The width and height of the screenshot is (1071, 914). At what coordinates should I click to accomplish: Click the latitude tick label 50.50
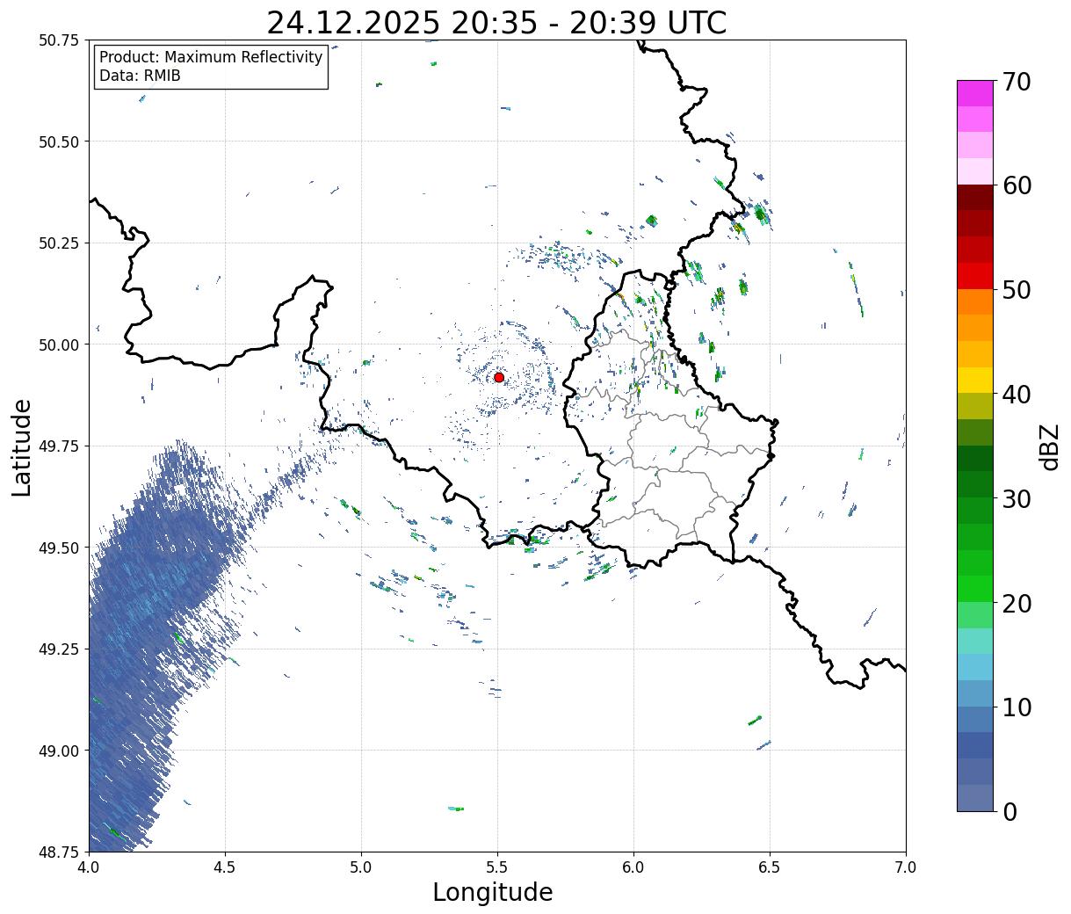point(58,141)
